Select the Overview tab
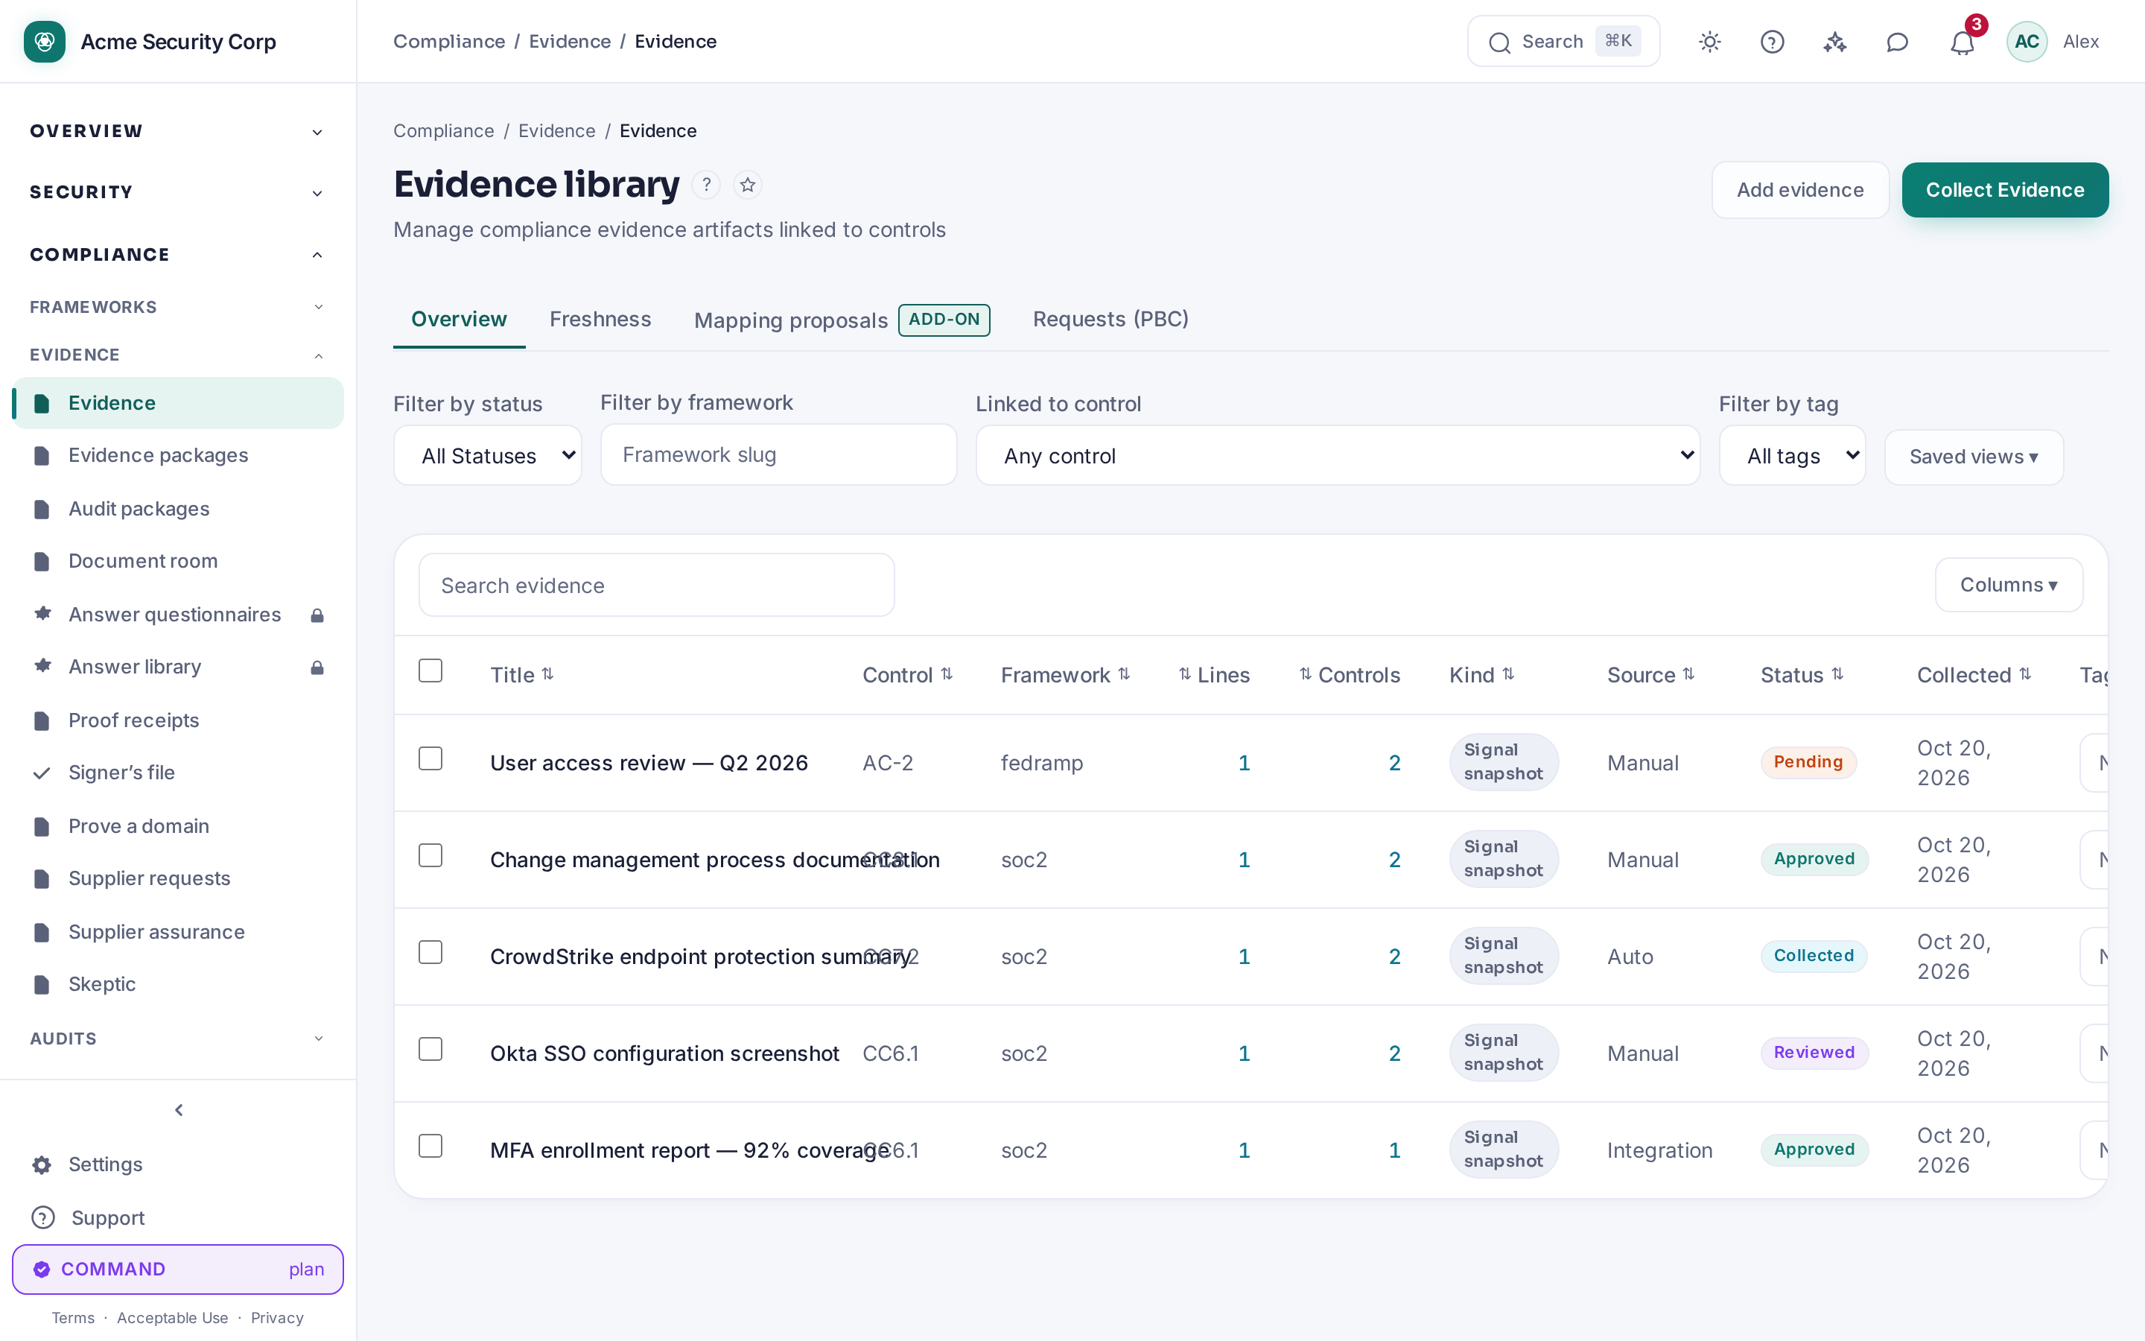The height and width of the screenshot is (1341, 2145). [459, 320]
